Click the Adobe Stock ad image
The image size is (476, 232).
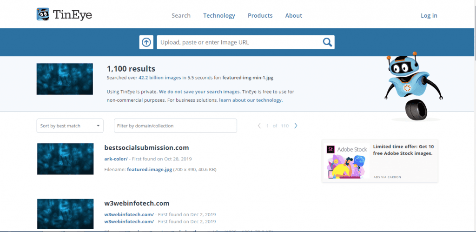[347, 161]
